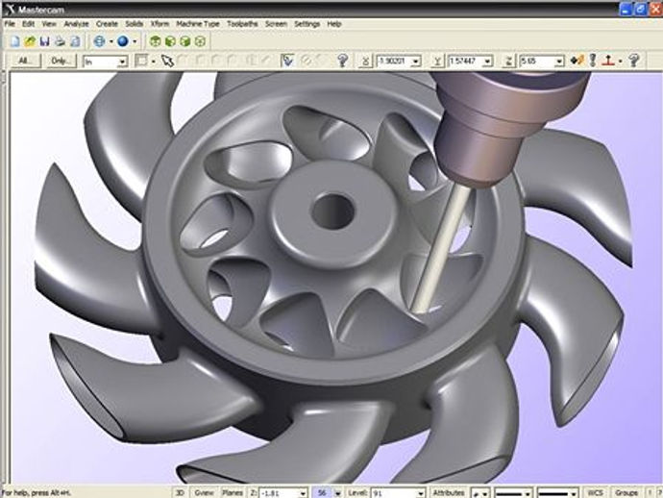
Task: Click the Print icon
Action: (x=60, y=41)
